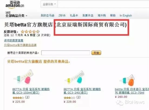Click the 开始 search button

(x=96, y=53)
